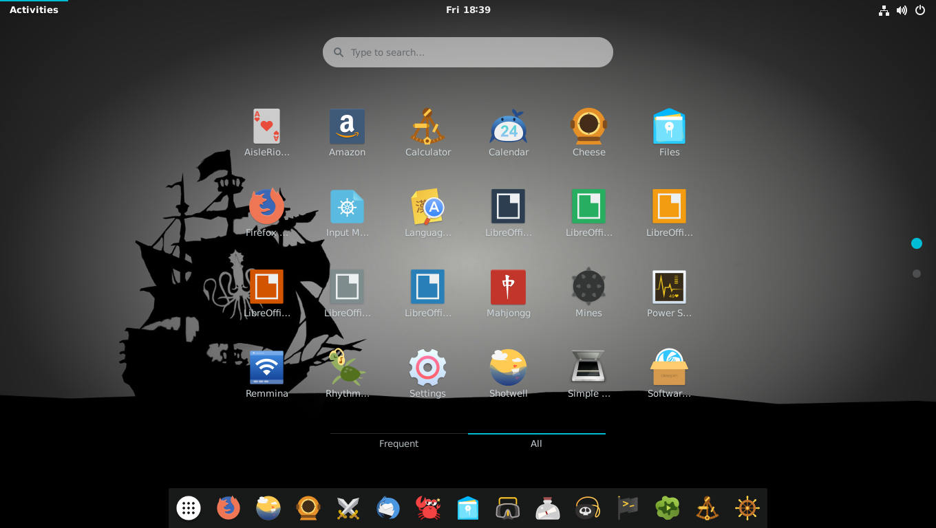
Task: Launch Firefox from the app grid
Action: click(x=267, y=213)
